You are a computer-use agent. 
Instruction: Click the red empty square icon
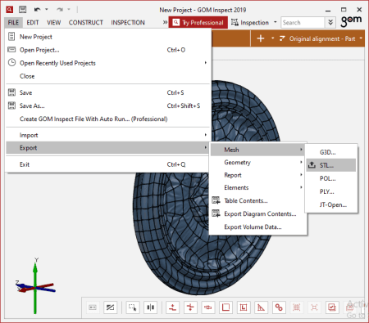pyautogui.click(x=225, y=307)
